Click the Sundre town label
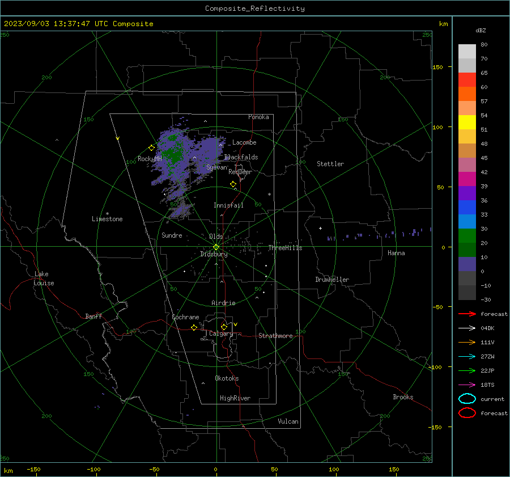Image resolution: width=510 pixels, height=477 pixels. [x=172, y=235]
